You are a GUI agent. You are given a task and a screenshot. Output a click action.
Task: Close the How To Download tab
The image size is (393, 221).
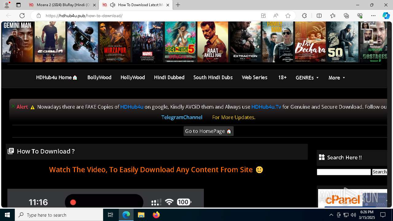pyautogui.click(x=168, y=5)
